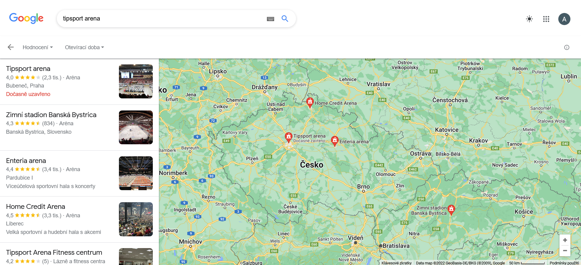Click the Zimní stadion Banská Bystrica pin
Viewport: 581px width, 265px height.
coord(451,210)
